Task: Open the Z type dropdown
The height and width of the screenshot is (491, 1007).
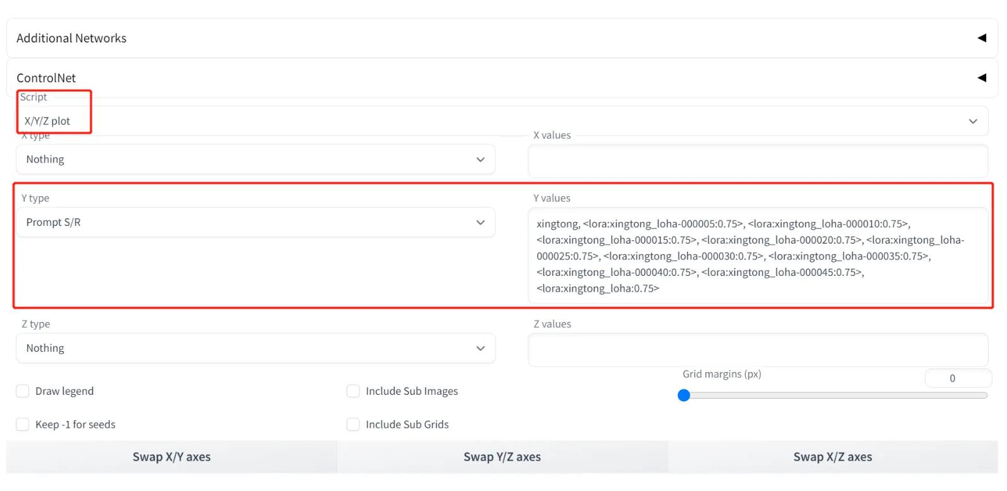Action: point(256,348)
